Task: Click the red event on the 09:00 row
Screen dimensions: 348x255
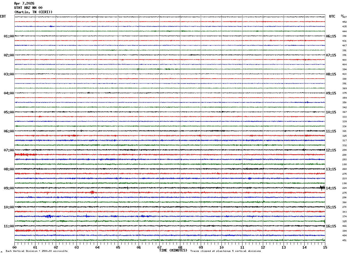Action: pyautogui.click(x=92, y=192)
